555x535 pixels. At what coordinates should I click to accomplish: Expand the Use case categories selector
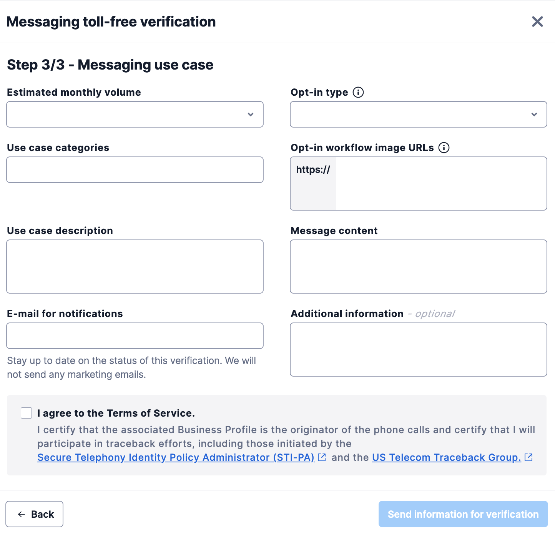point(135,169)
